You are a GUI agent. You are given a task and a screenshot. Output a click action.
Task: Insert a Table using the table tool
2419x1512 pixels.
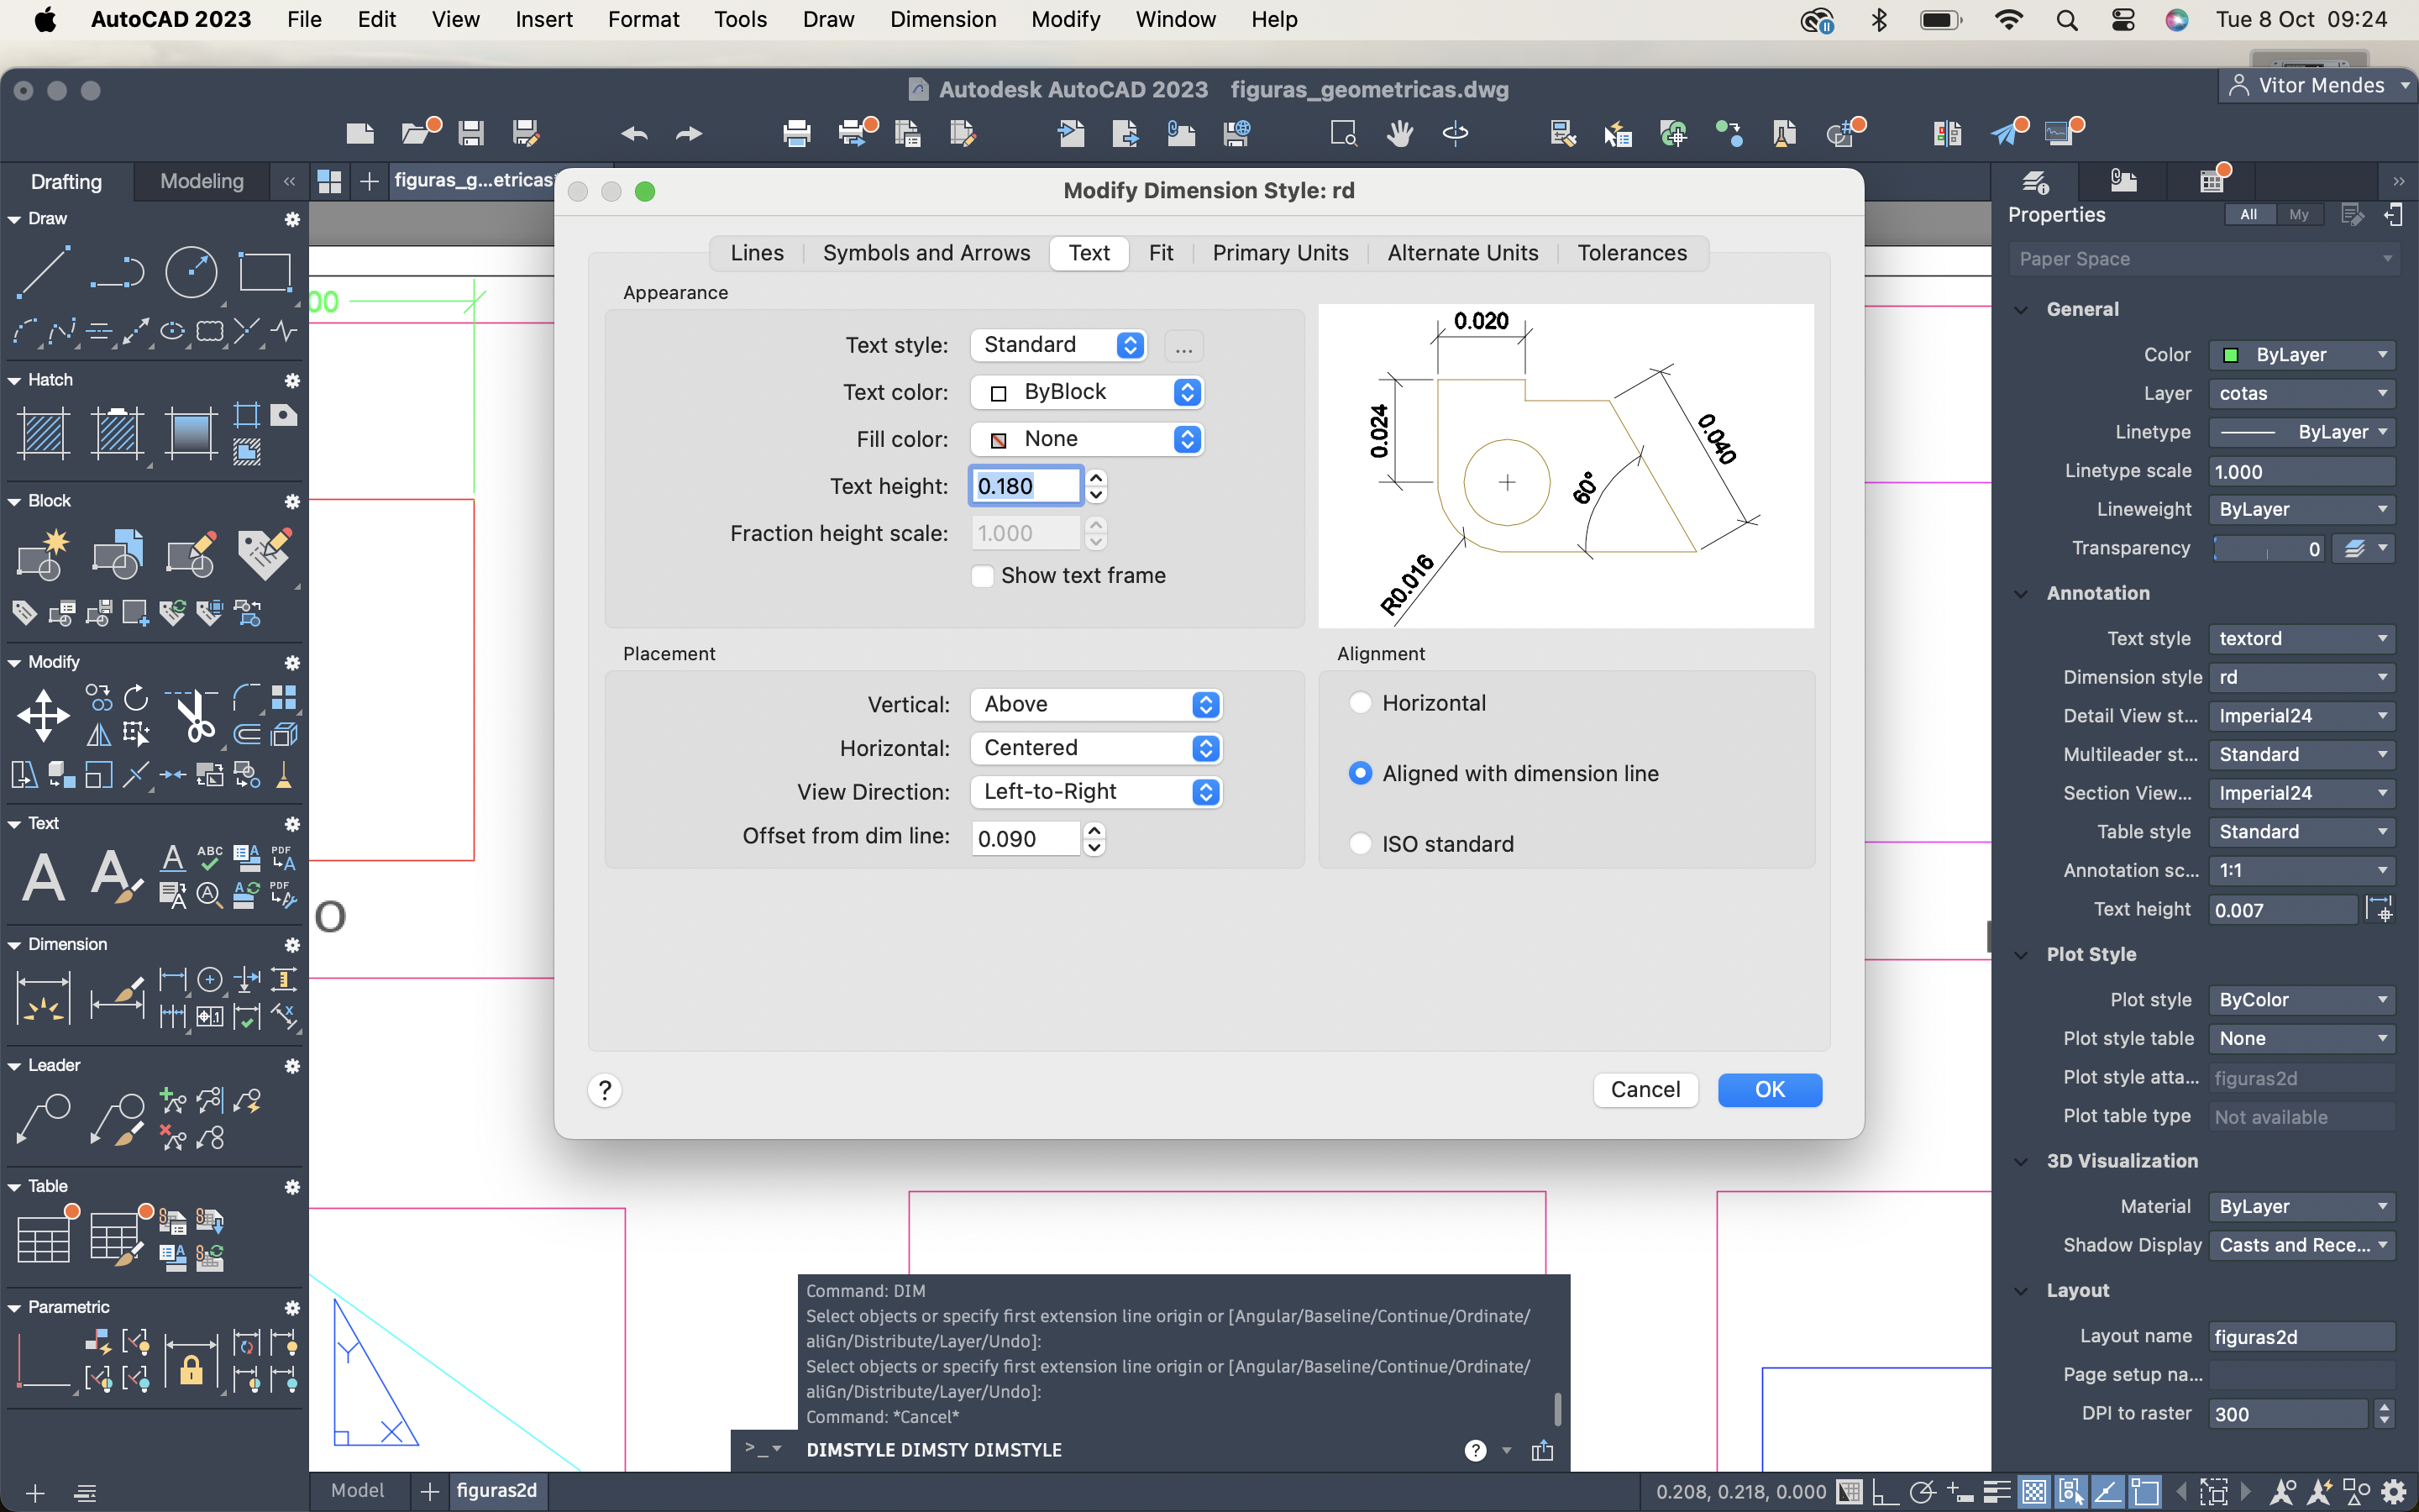(43, 1238)
